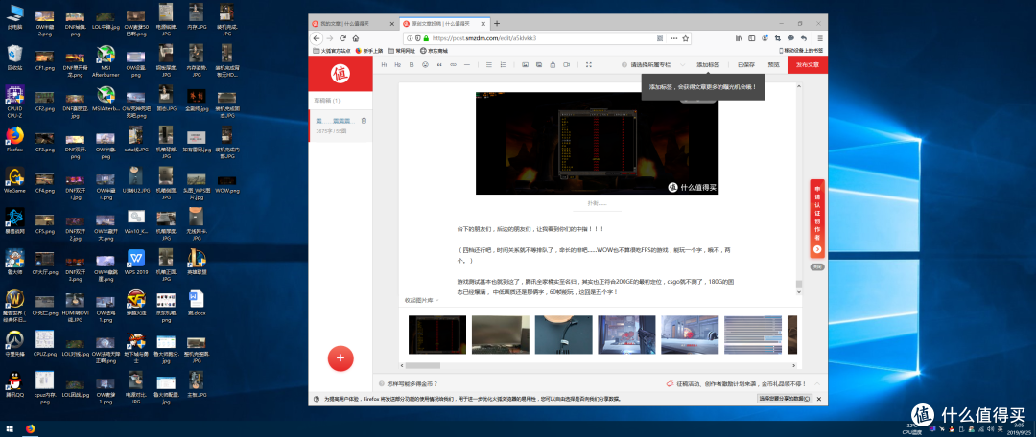Open the 预览 preview of the article
This screenshot has width=1036, height=437.
[x=773, y=65]
